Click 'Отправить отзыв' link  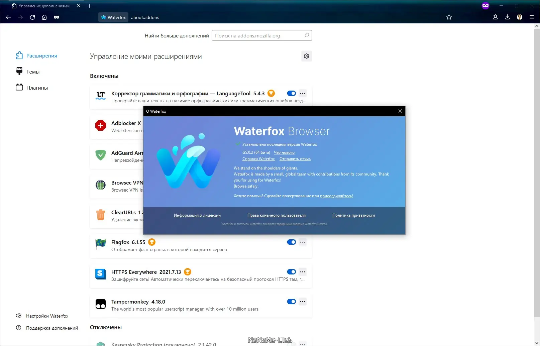coord(295,159)
